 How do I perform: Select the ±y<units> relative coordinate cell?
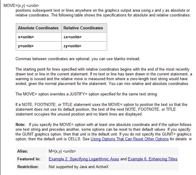coord(73,46)
